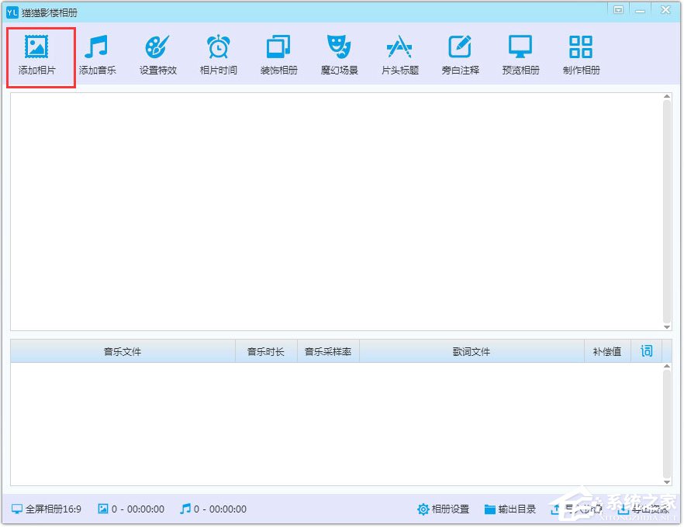This screenshot has width=684, height=528.
Task: Click the blue 词 lyrics icon
Action: [646, 351]
